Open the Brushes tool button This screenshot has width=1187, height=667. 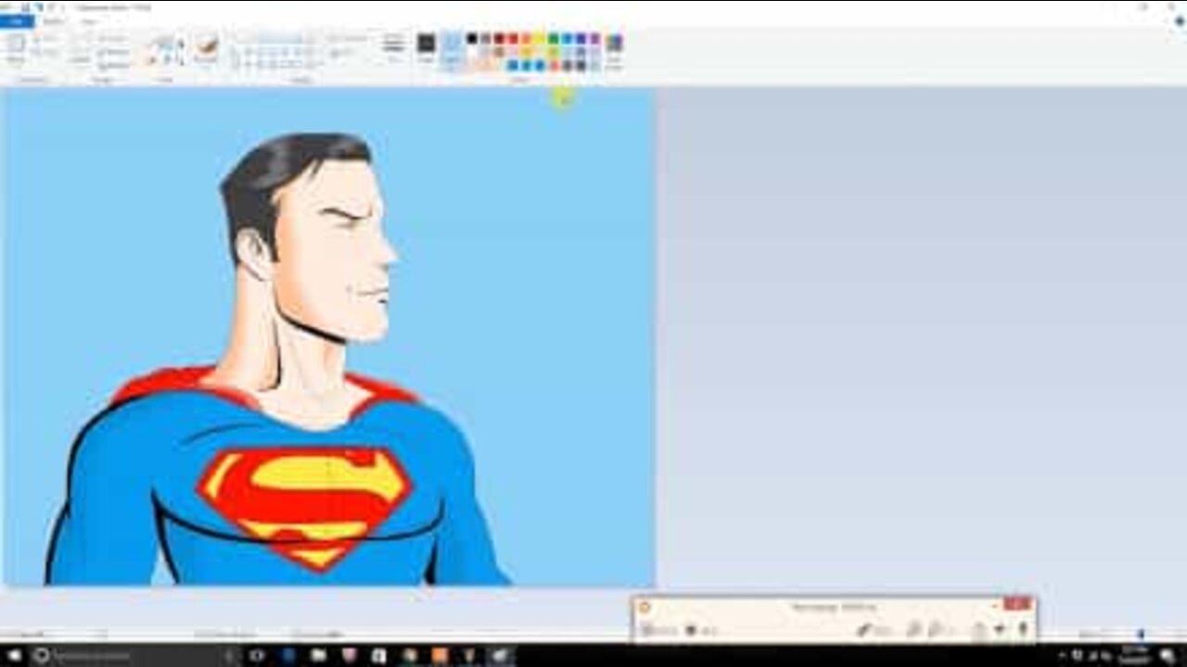point(206,48)
